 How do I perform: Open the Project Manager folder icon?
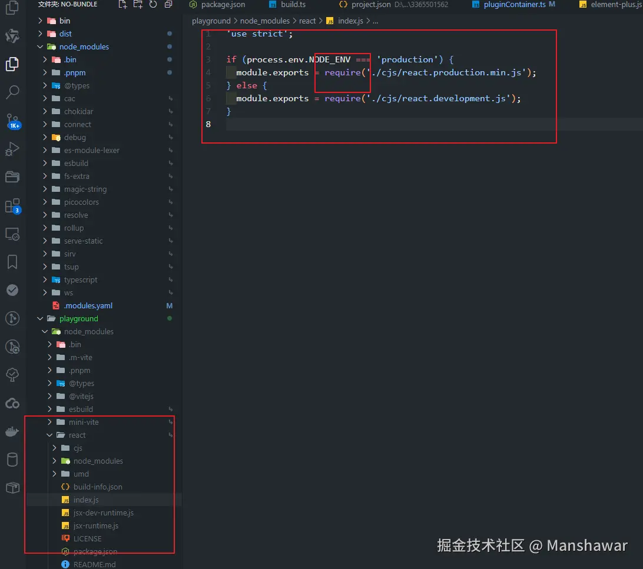(12, 177)
